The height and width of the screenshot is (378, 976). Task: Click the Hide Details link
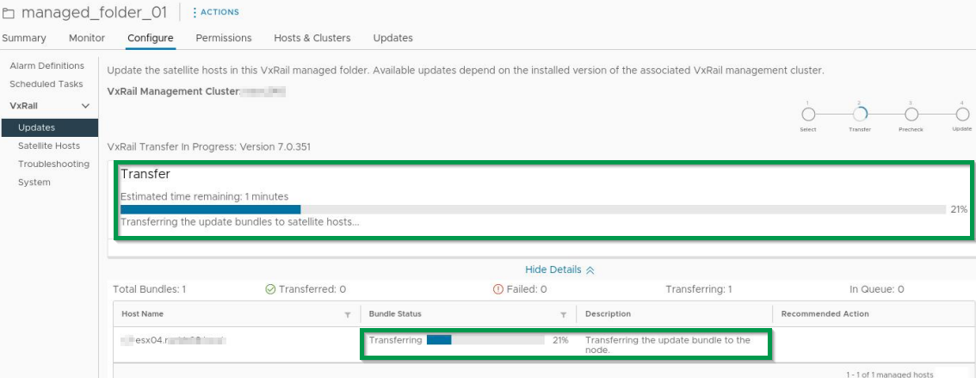tap(553, 270)
